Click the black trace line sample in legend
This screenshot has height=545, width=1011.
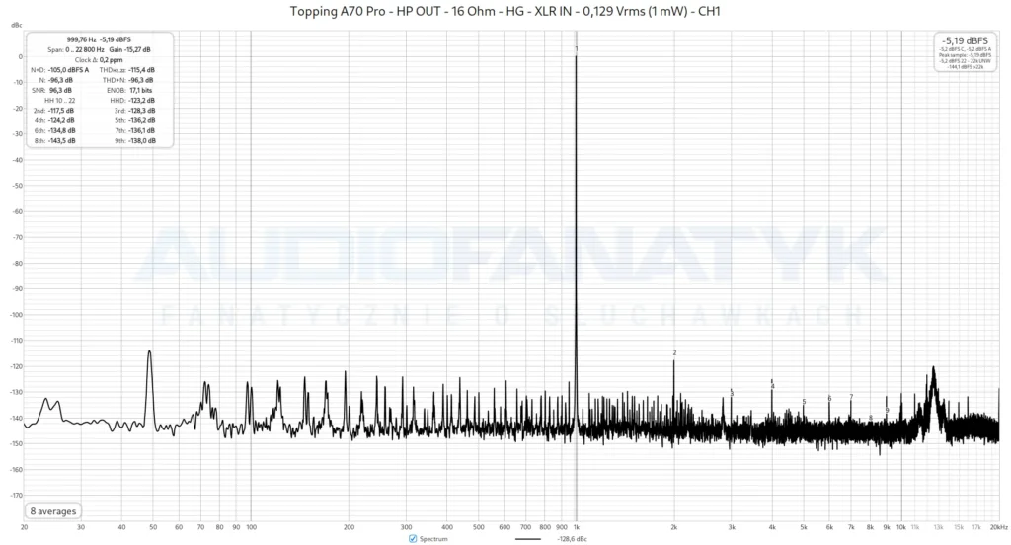pos(528,538)
